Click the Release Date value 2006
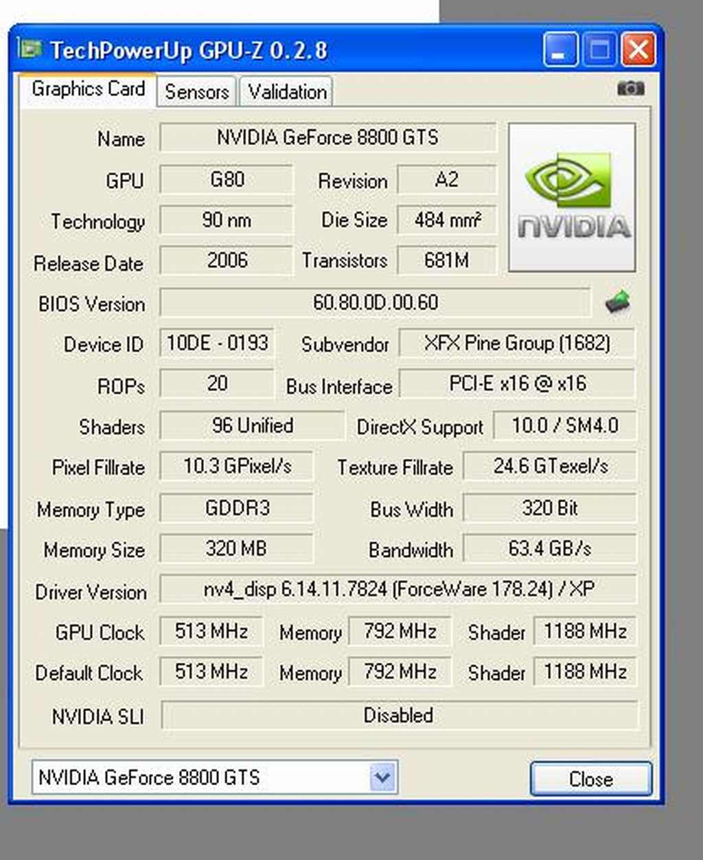The image size is (703, 860). pos(227,261)
